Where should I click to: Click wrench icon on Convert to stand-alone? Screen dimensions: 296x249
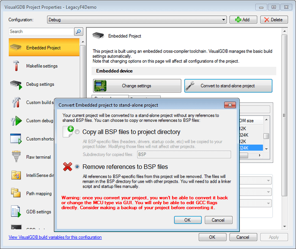pyautogui.click(x=190, y=86)
